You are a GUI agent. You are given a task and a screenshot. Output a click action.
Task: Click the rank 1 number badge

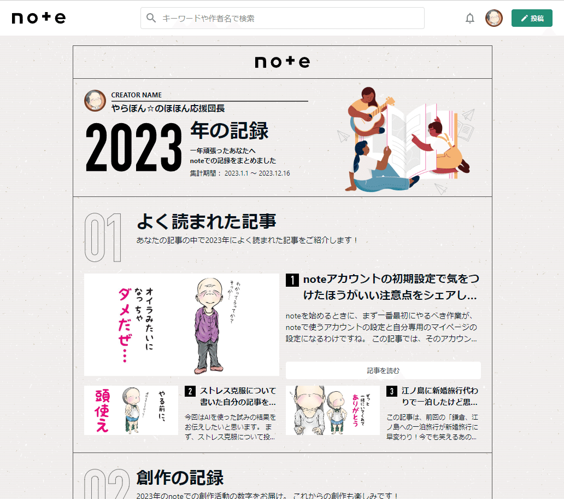click(x=292, y=280)
